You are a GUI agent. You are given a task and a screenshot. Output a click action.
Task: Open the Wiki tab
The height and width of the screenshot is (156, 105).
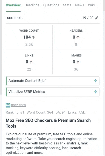91,5
